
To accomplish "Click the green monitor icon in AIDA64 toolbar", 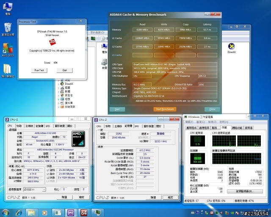I will point(93,39).
